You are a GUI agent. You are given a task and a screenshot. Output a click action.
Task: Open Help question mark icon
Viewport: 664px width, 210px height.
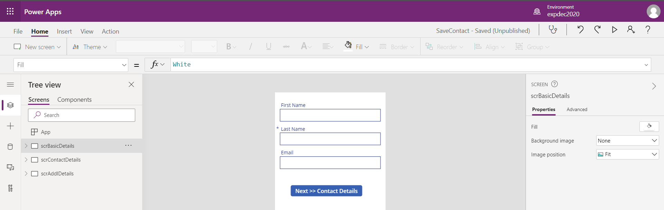pyautogui.click(x=648, y=30)
